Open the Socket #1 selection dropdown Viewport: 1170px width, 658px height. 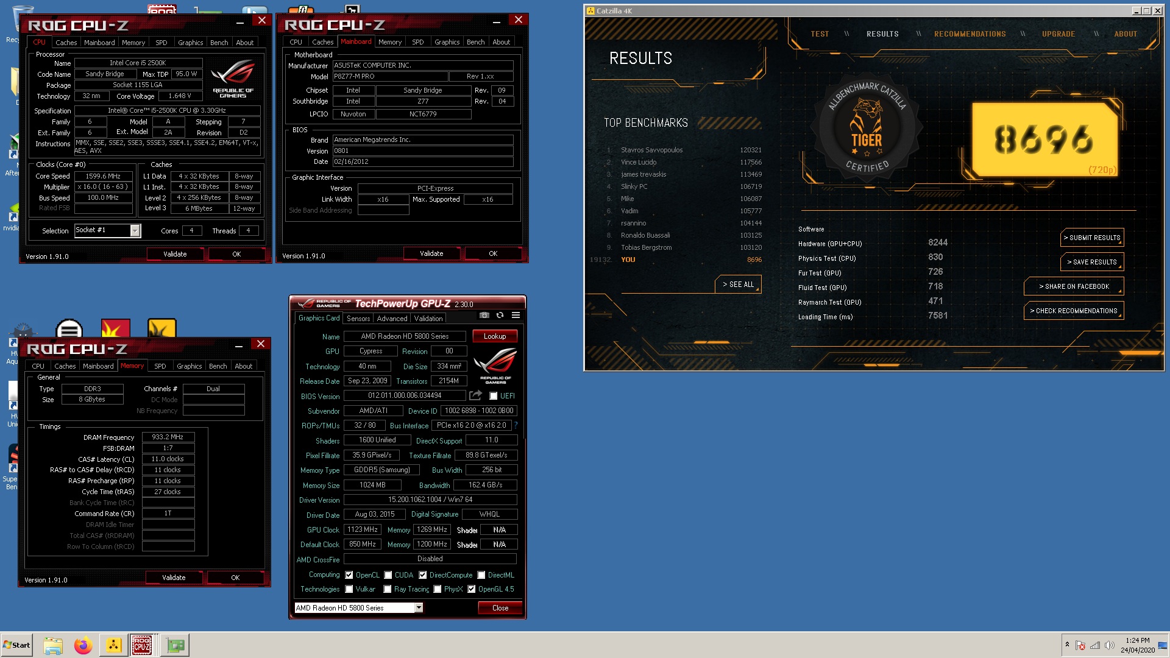tap(135, 230)
